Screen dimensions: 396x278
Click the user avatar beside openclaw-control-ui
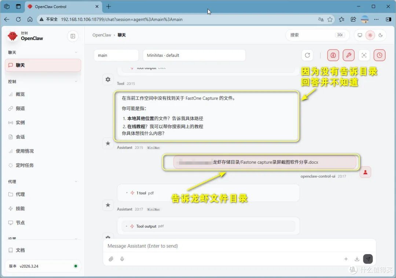tap(365, 172)
